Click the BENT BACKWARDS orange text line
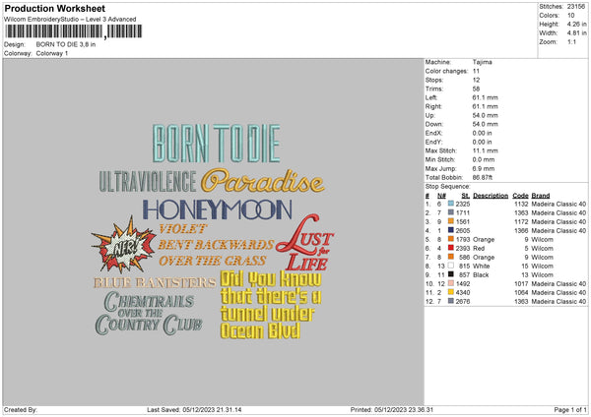 (x=216, y=245)
